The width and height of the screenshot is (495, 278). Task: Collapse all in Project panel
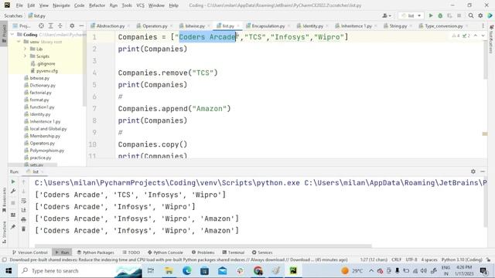(x=60, y=25)
